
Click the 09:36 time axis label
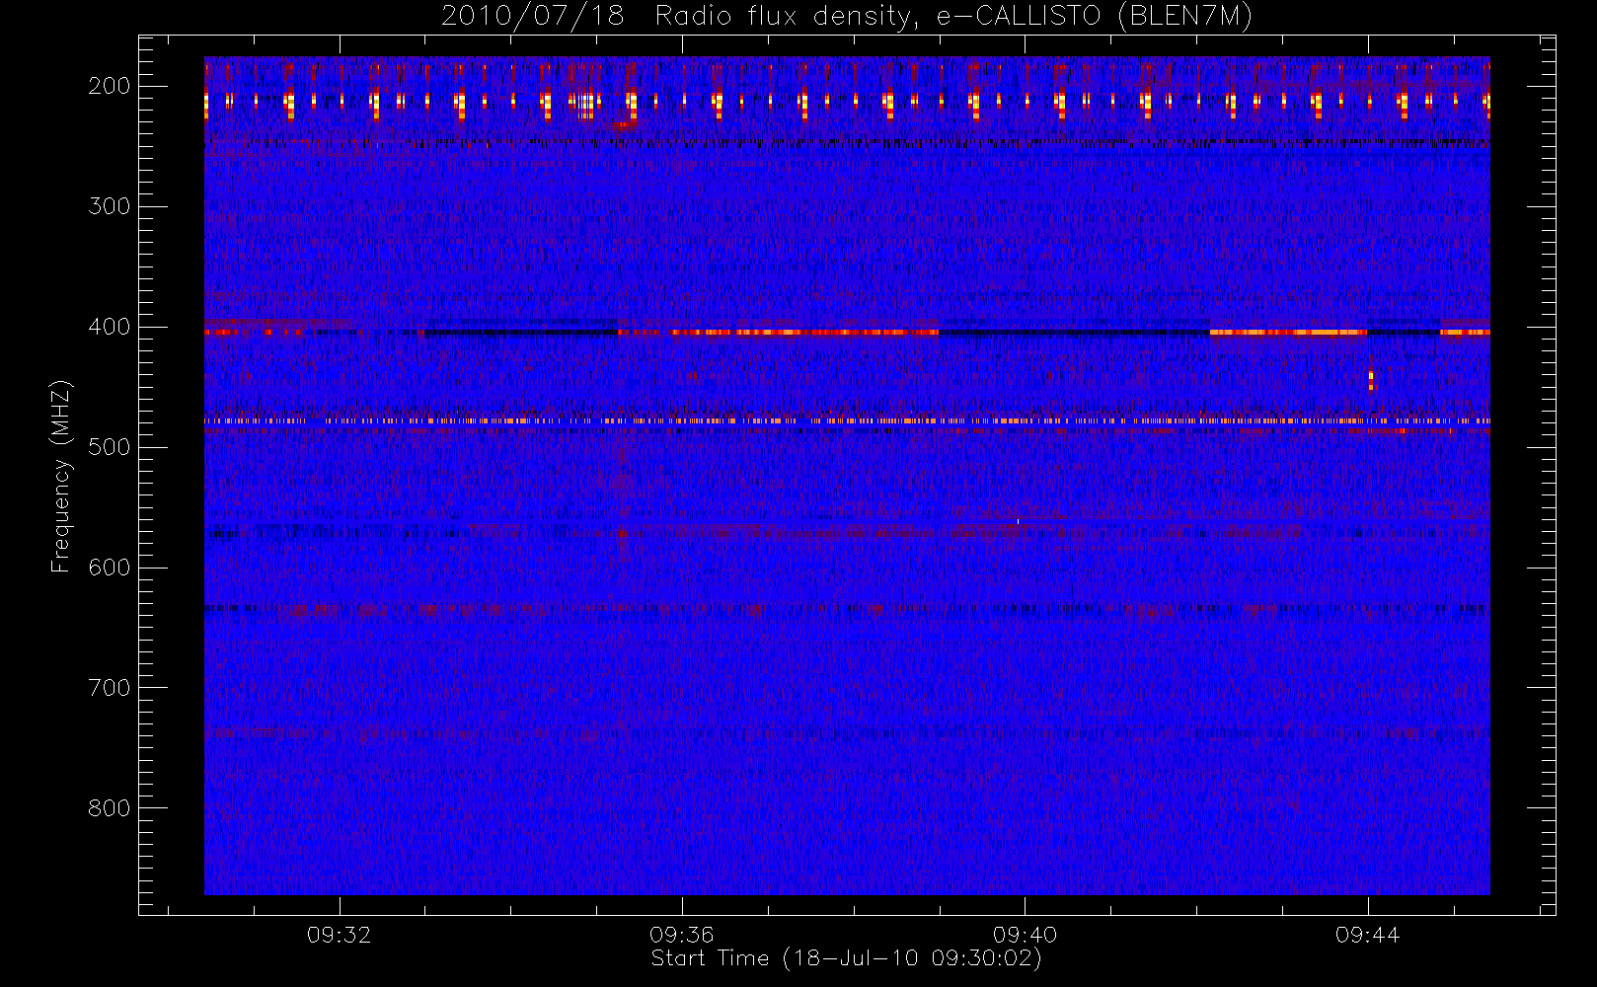[x=682, y=935]
